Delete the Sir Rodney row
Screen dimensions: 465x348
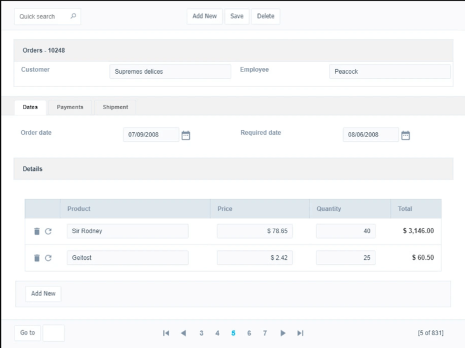point(37,231)
